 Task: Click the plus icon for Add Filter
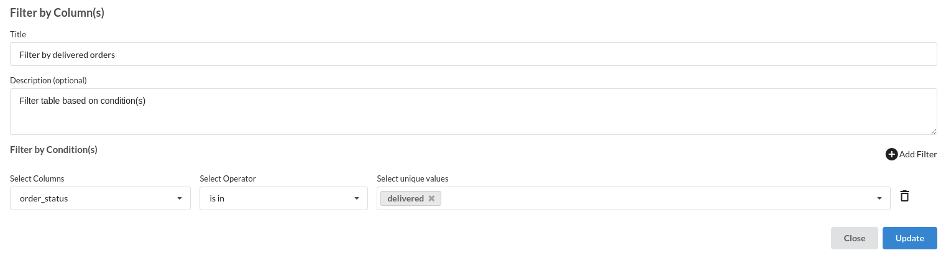(891, 154)
